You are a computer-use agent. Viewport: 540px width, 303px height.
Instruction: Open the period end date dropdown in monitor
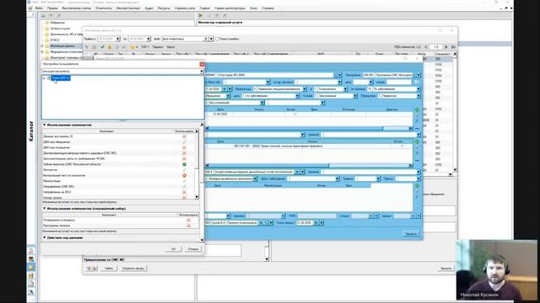[x=148, y=39]
